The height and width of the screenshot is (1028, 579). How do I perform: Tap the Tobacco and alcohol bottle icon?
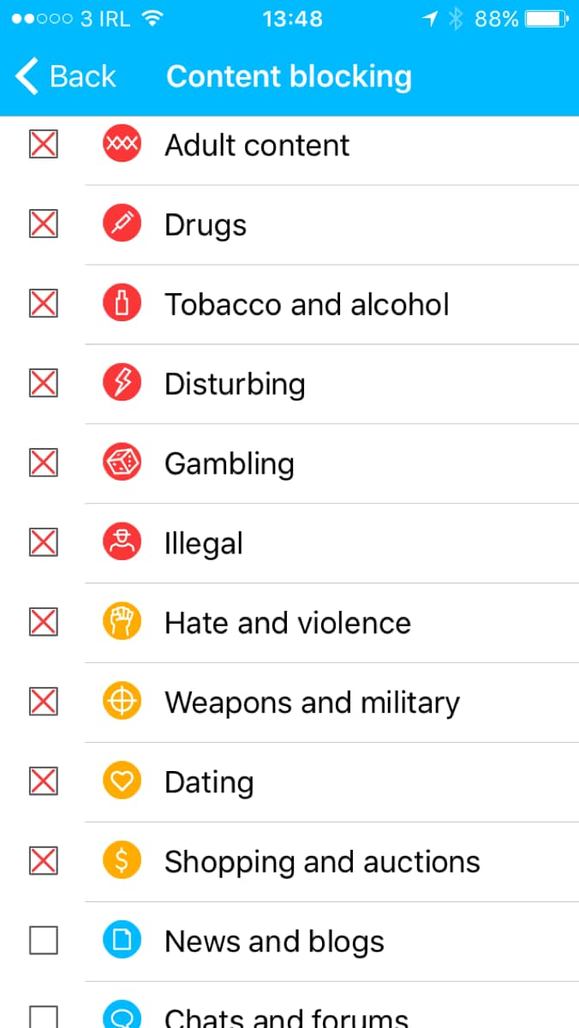(122, 304)
